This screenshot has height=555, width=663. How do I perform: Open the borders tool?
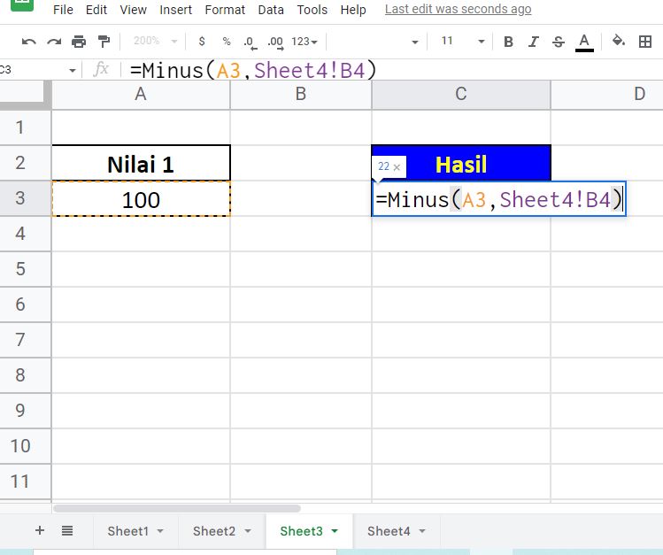point(644,42)
